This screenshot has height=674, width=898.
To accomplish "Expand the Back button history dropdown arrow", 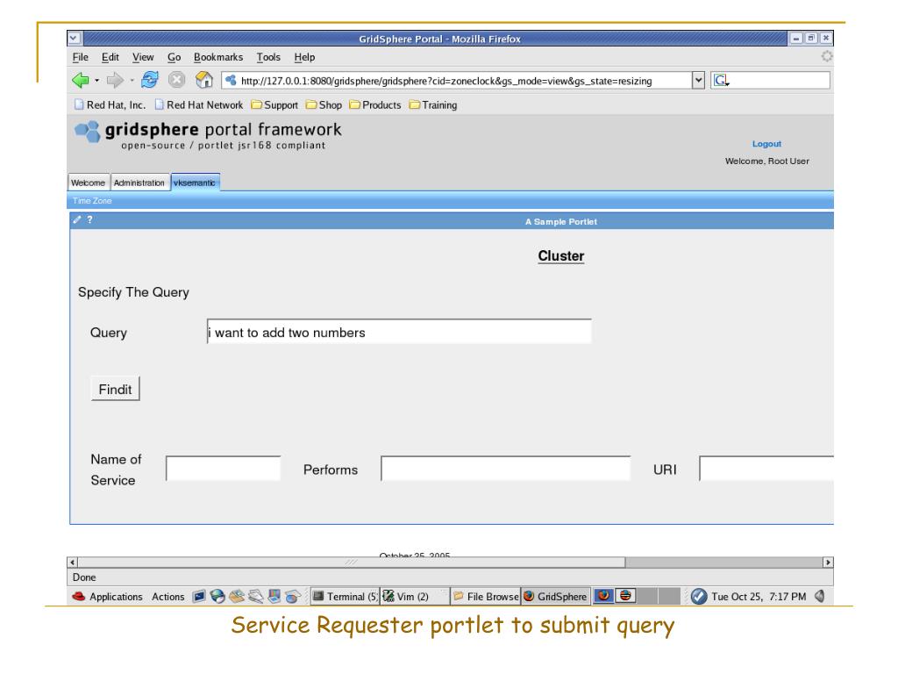I will click(96, 81).
